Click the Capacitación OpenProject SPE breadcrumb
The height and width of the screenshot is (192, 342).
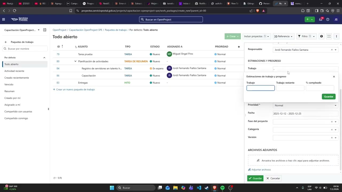tap(85, 30)
